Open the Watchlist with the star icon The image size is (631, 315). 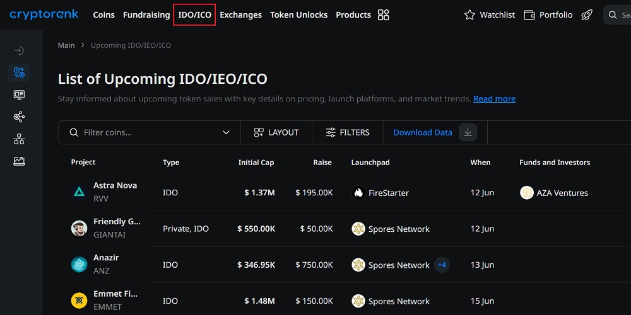point(490,14)
